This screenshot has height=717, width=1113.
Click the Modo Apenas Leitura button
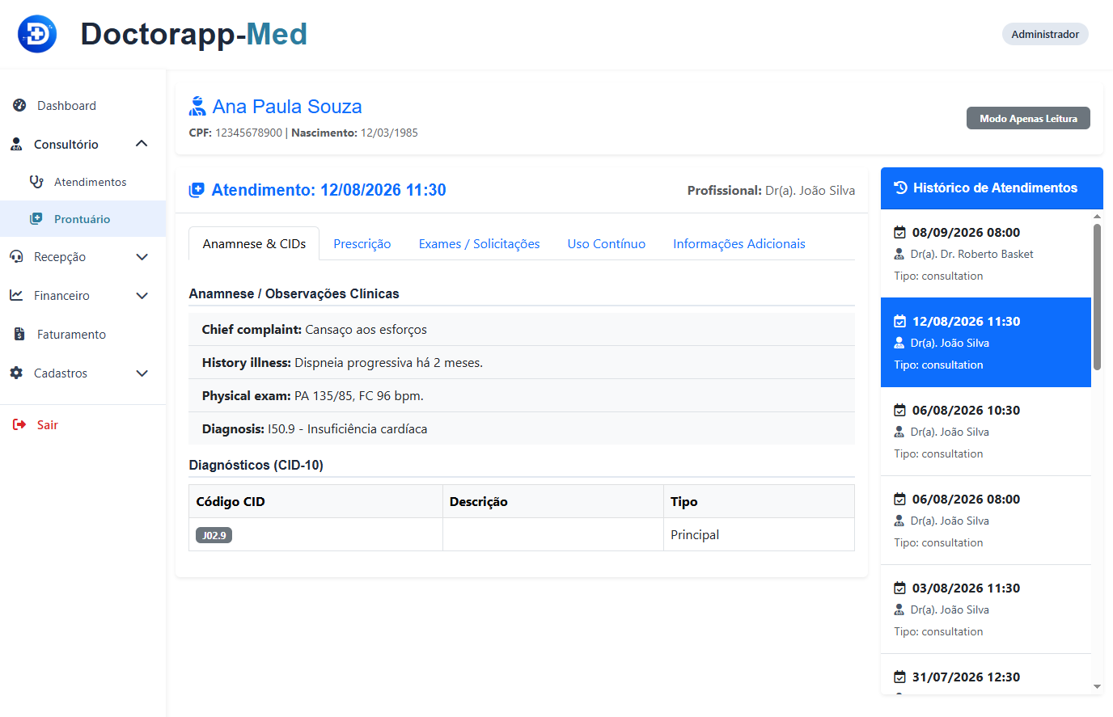1028,118
